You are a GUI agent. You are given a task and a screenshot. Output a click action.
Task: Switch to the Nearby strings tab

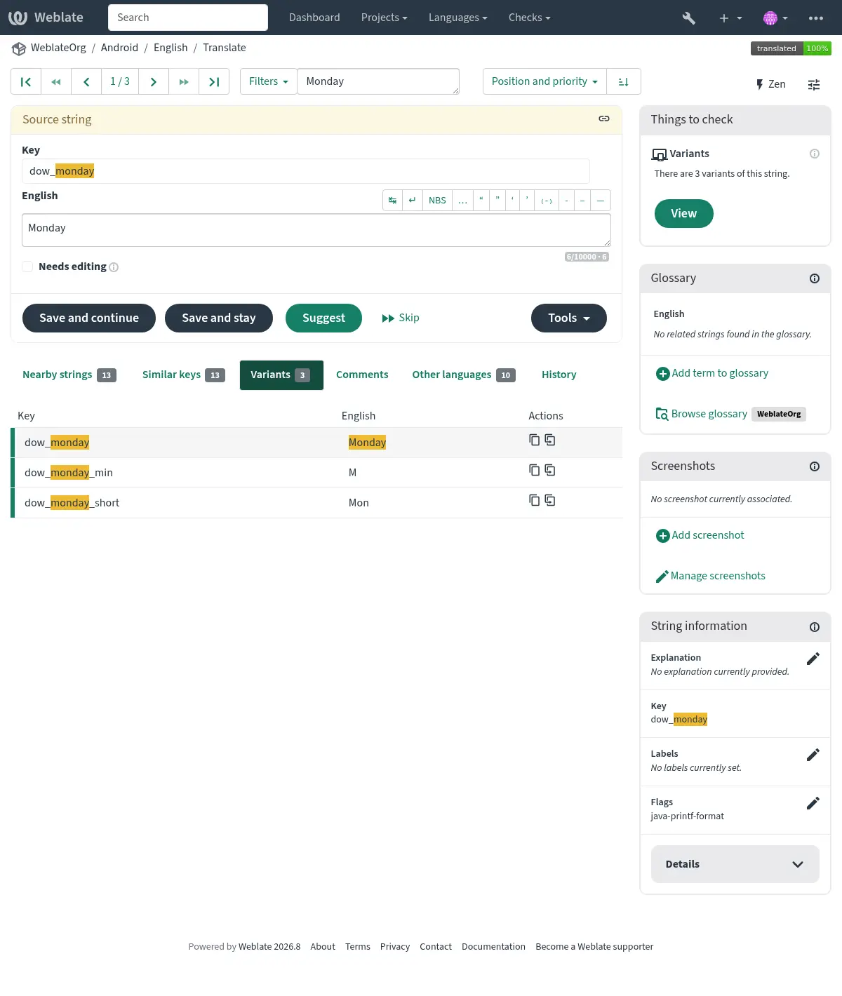point(69,375)
